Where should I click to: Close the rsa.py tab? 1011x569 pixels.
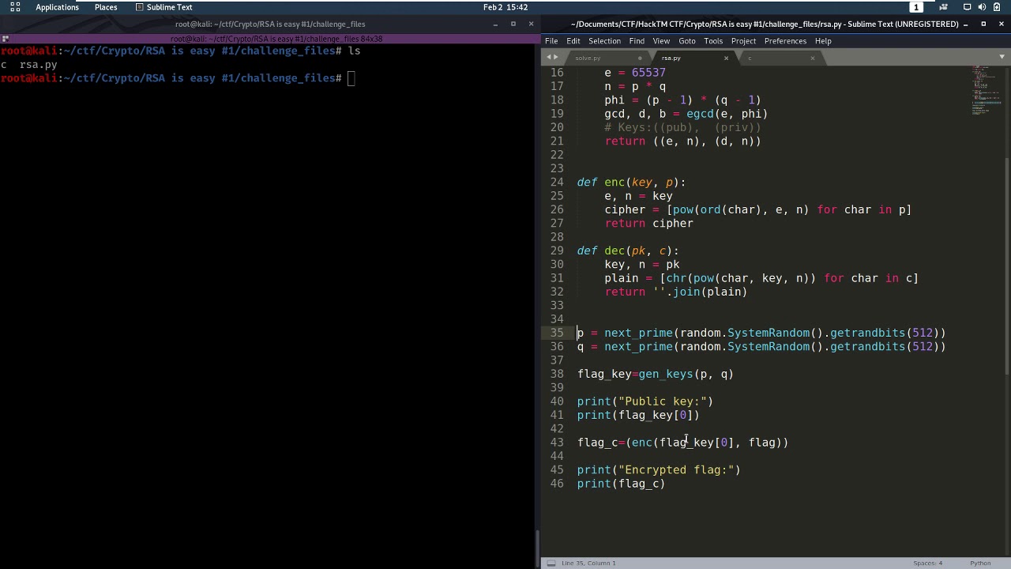click(x=726, y=58)
